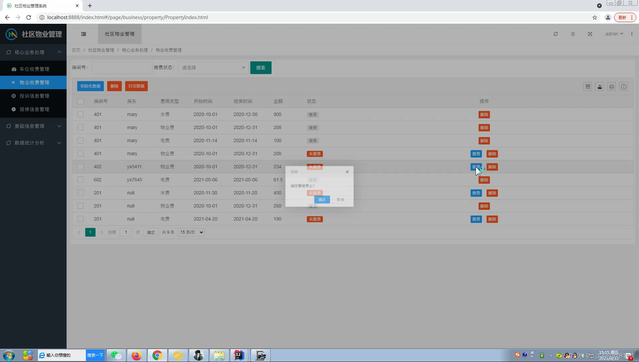Open column filter grid icon
This screenshot has height=362, width=639.
[588, 87]
